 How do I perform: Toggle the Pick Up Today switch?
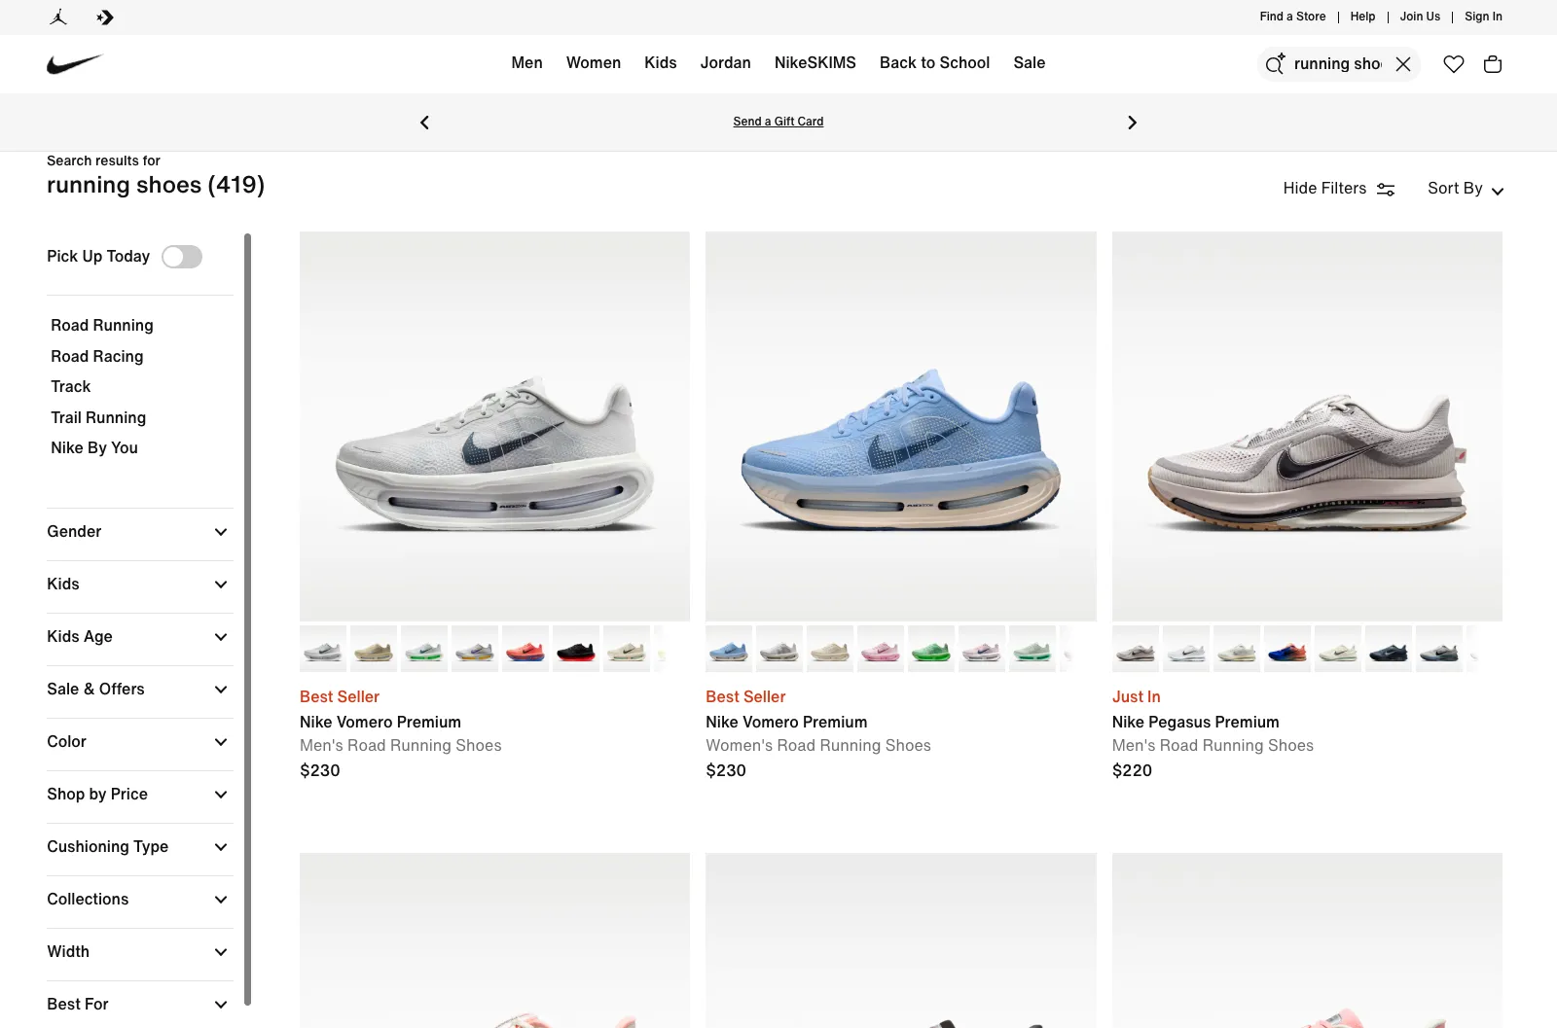[182, 257]
